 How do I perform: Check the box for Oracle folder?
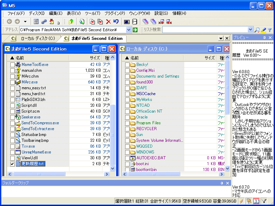click(x=127, y=117)
